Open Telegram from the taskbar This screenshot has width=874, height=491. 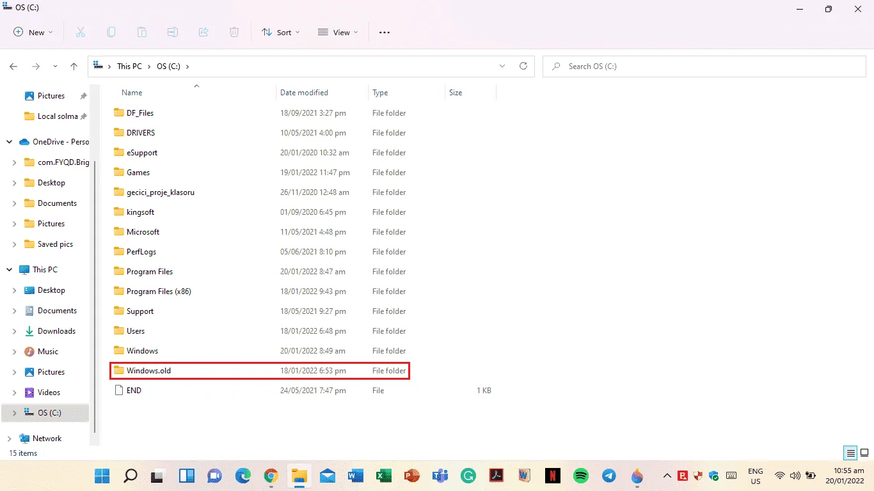pos(609,476)
